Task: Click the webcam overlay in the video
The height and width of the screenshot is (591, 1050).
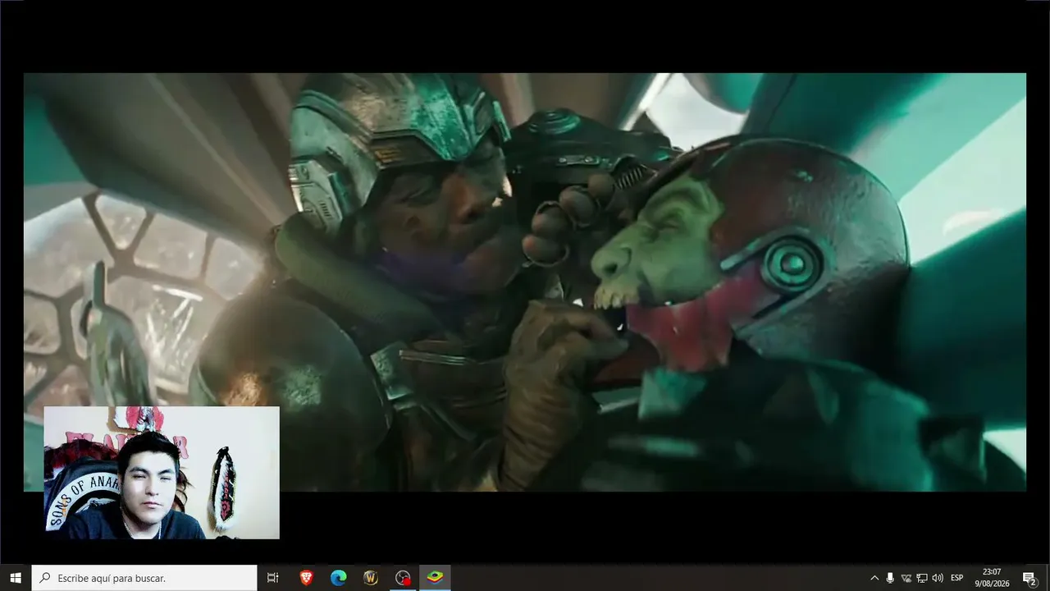Action: tap(162, 473)
